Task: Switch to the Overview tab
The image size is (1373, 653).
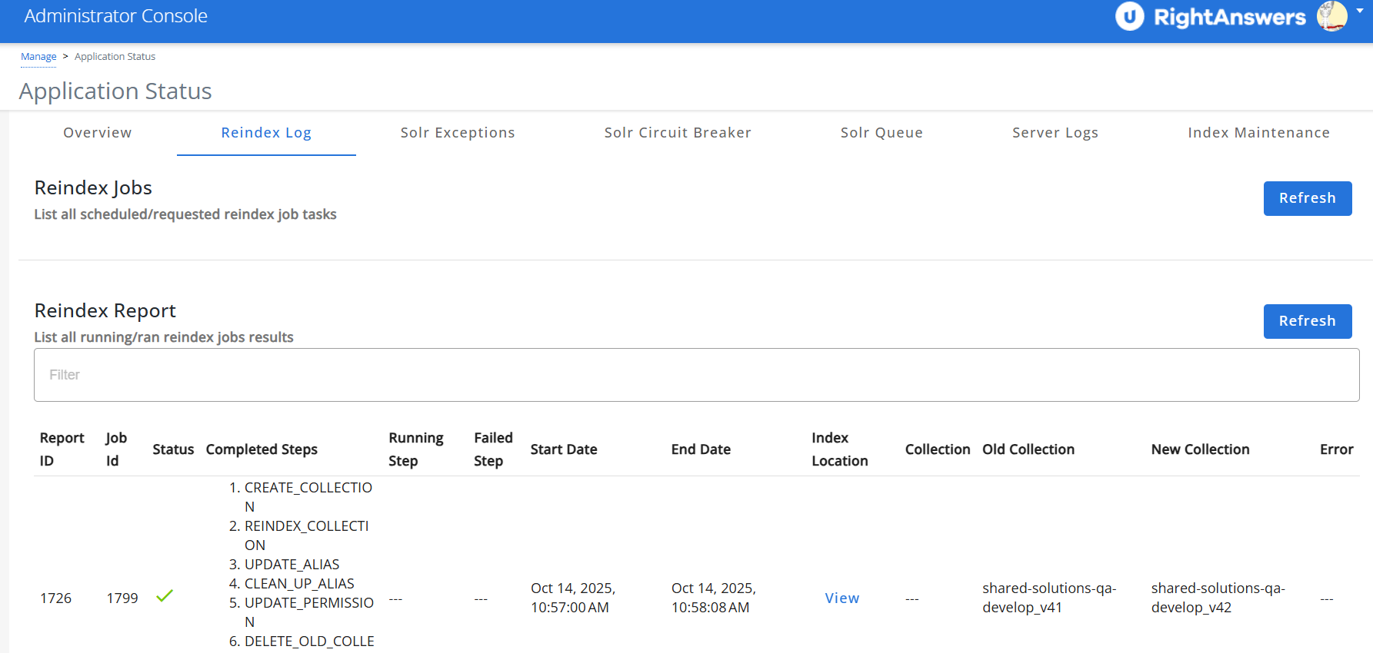Action: tap(98, 133)
